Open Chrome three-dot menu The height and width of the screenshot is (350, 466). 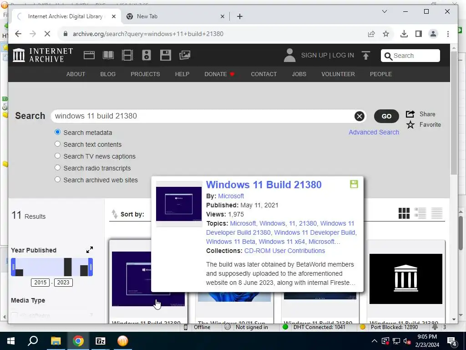[x=448, y=34]
